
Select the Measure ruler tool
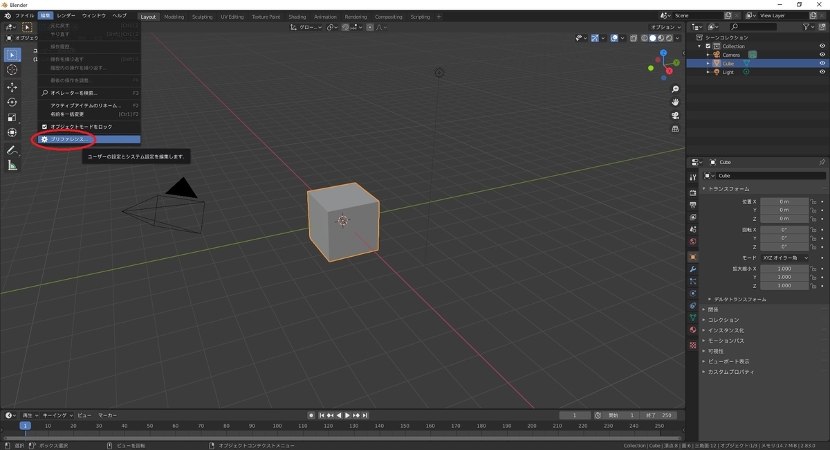click(12, 165)
